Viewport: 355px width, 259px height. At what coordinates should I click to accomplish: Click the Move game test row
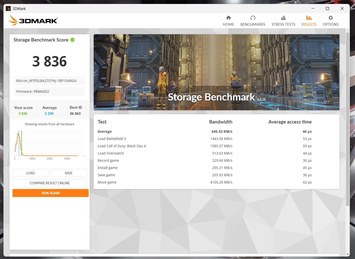click(216, 182)
